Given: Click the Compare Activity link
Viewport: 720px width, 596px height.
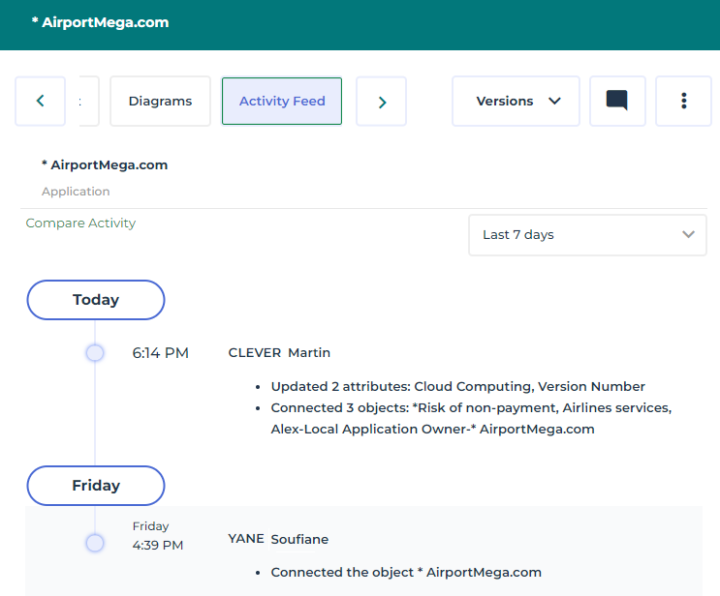Looking at the screenshot, I should point(80,223).
